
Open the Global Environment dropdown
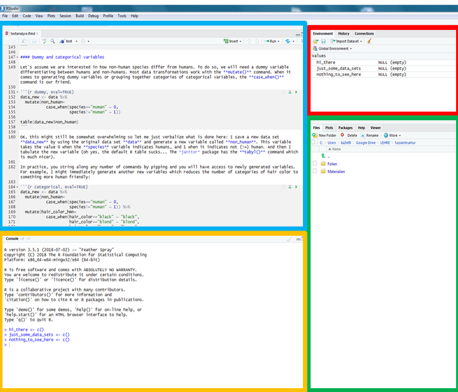332,49
